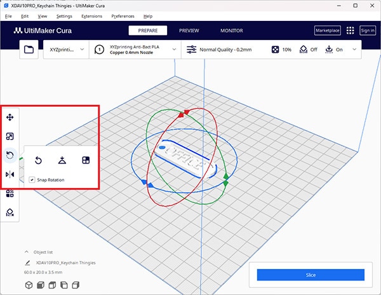The width and height of the screenshot is (381, 295).
Task: Open the View menu
Action: (x=43, y=17)
